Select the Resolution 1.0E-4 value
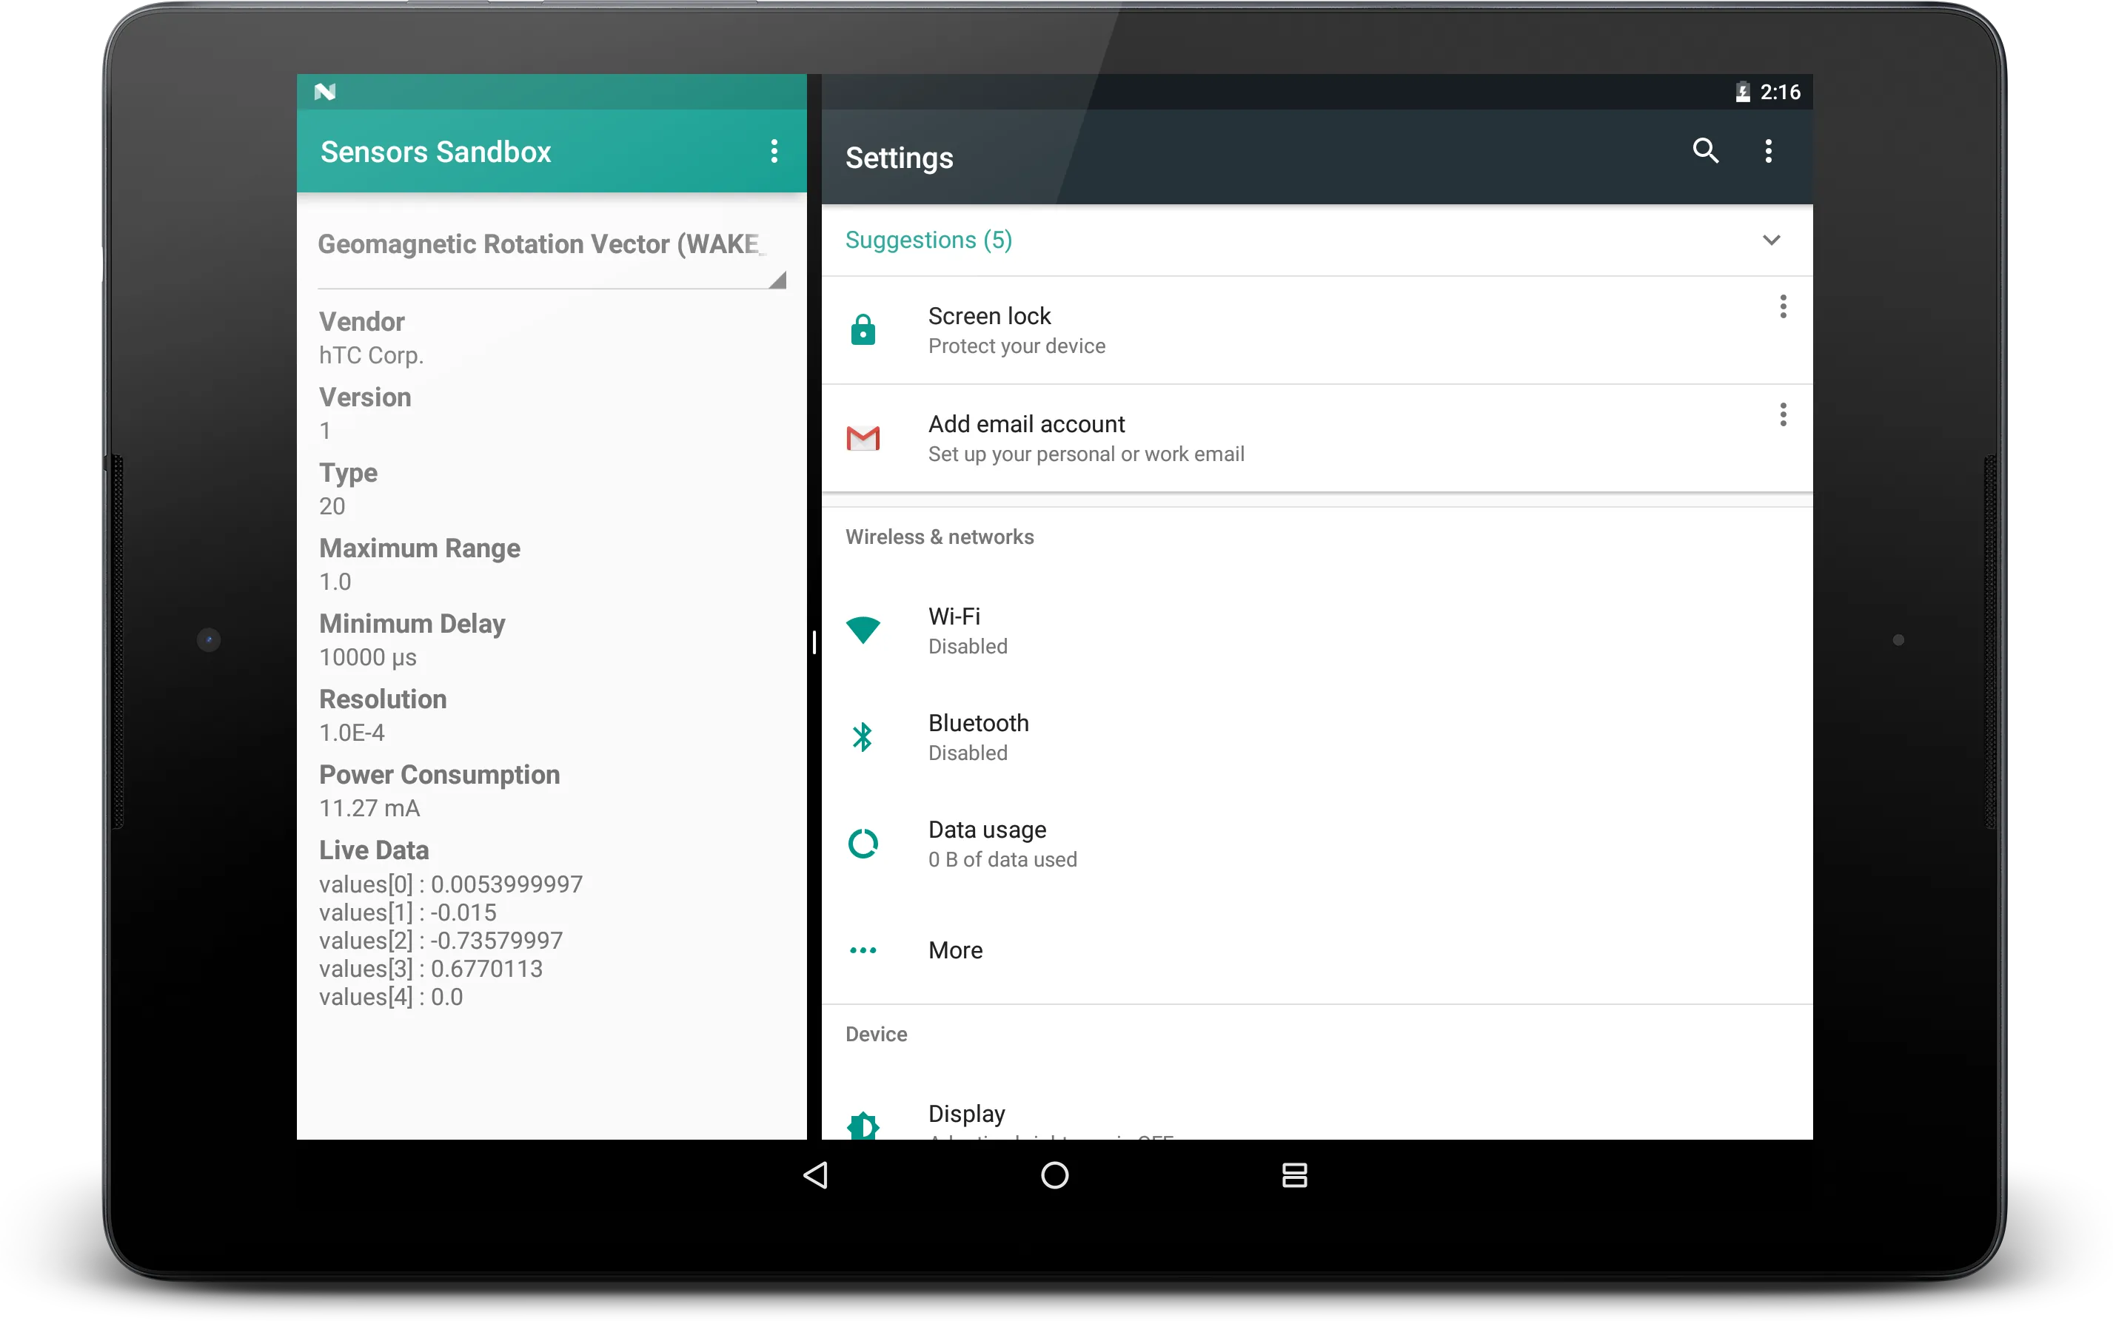The height and width of the screenshot is (1321, 2113). pos(352,733)
